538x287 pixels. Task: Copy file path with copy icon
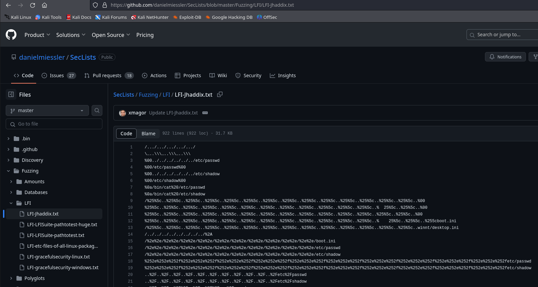coord(220,94)
